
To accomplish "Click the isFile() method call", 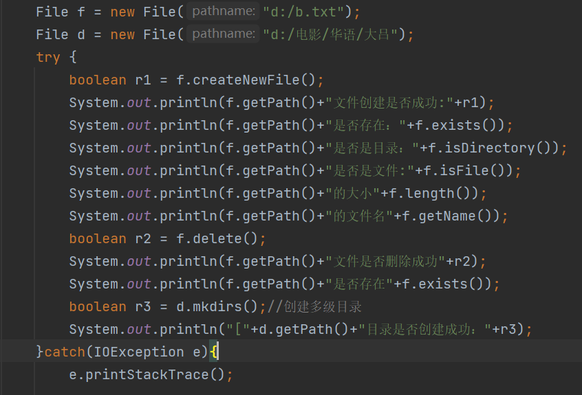I will point(476,170).
